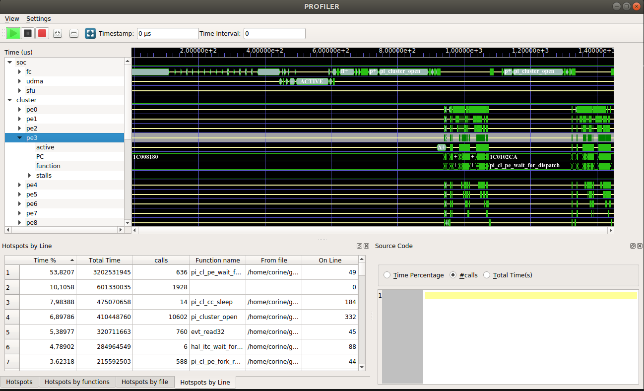
Task: Click the 53,8207 time percent cell
Action: [48, 272]
